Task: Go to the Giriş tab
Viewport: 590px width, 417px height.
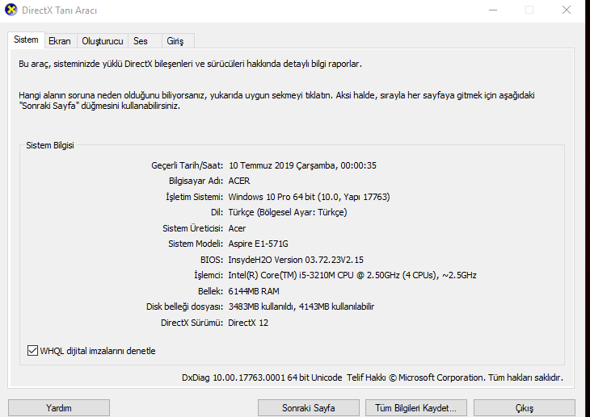Action: 175,41
